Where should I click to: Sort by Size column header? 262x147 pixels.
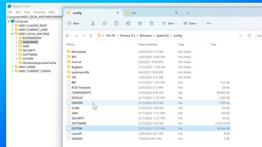[214, 45]
